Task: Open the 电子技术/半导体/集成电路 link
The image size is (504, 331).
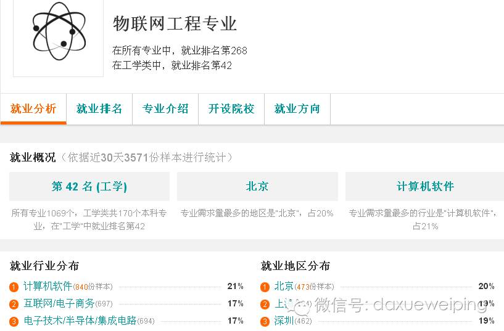Action: (x=80, y=321)
